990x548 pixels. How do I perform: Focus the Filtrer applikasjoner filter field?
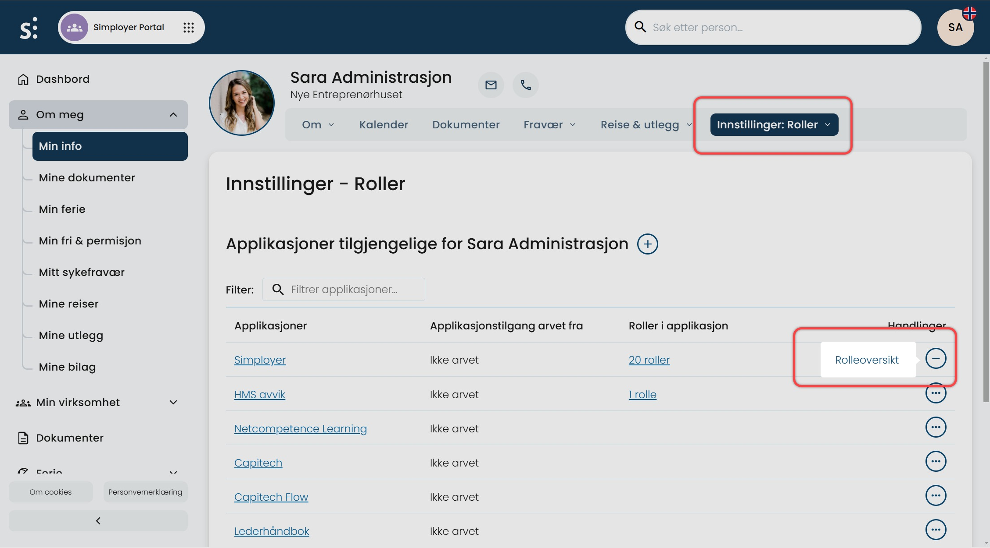[x=344, y=290]
